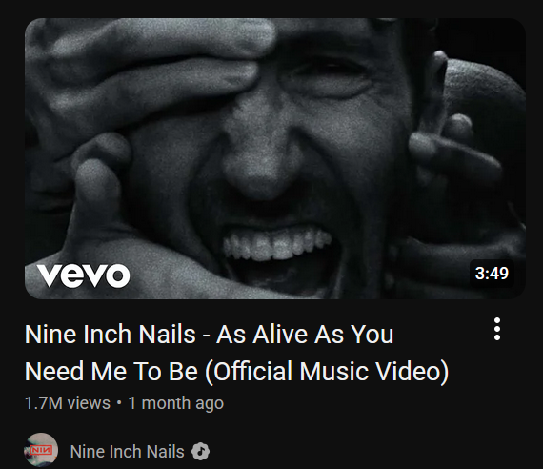543x469 pixels.
Task: Click "Need Me To Be" in the title
Action: pyautogui.click(x=111, y=372)
